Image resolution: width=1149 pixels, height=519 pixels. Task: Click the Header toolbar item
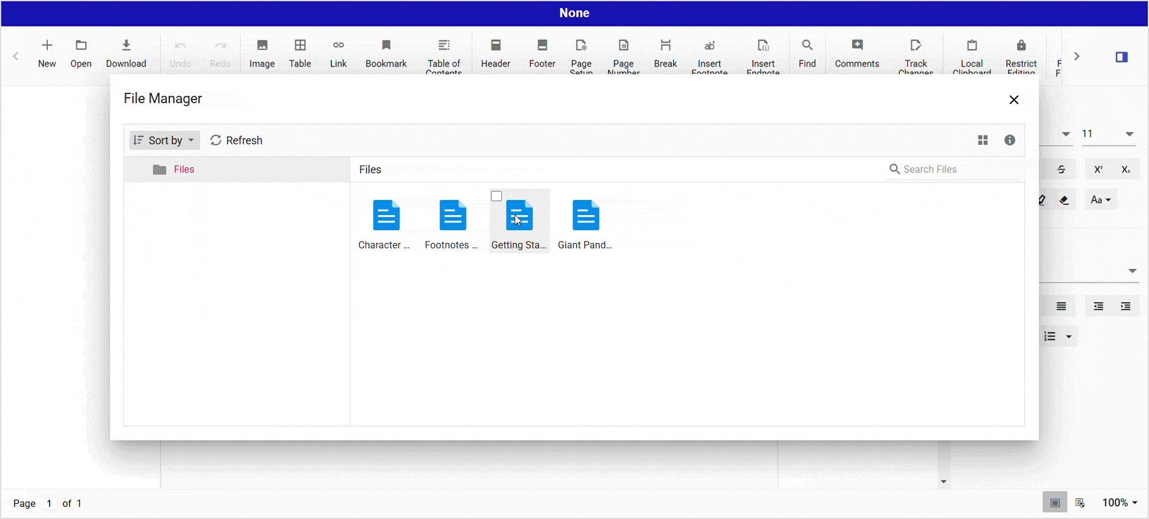point(495,53)
